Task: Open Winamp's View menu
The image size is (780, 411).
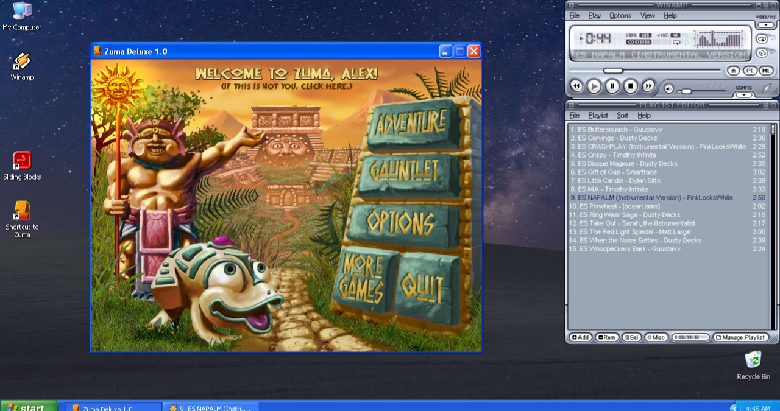Action: tap(648, 16)
